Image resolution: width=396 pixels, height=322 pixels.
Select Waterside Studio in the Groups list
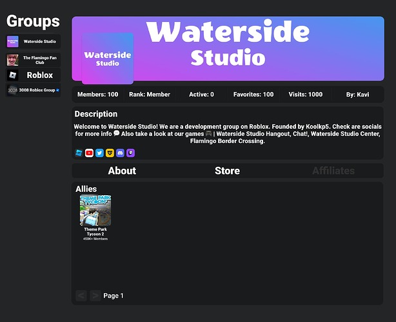click(39, 42)
